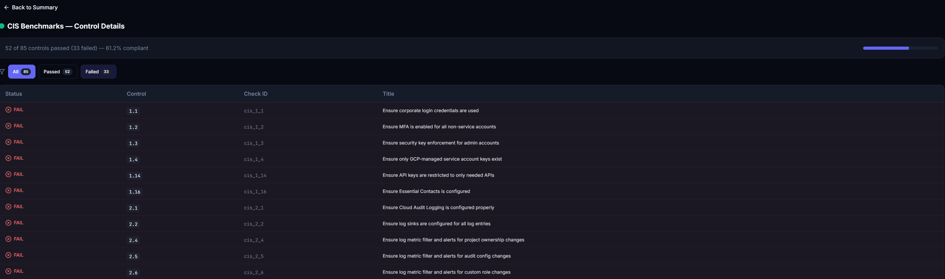
Task: Click title Ensure Essential Contacts is configured
Action: tap(426, 191)
